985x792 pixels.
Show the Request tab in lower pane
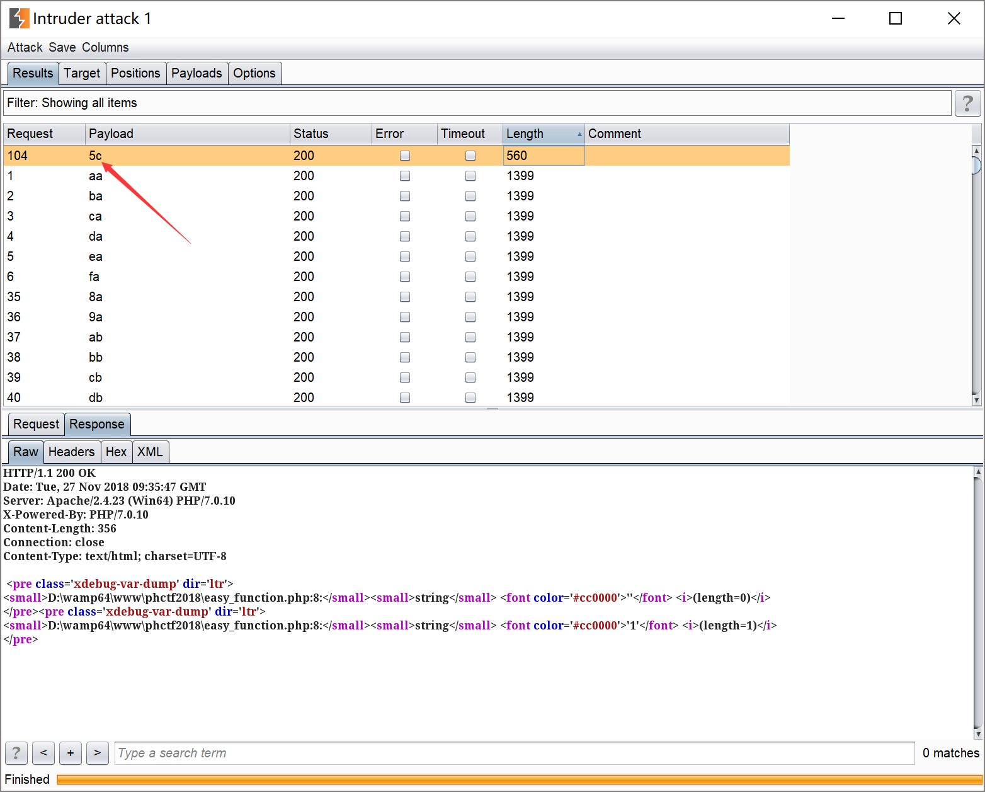[x=36, y=424]
